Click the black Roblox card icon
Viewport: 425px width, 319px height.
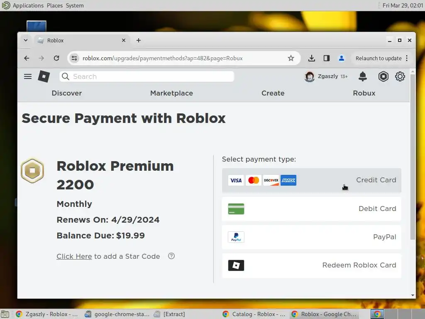pos(236,265)
